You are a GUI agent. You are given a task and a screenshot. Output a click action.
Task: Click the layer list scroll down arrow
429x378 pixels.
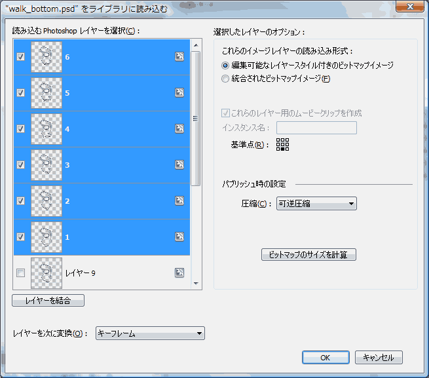[195, 283]
